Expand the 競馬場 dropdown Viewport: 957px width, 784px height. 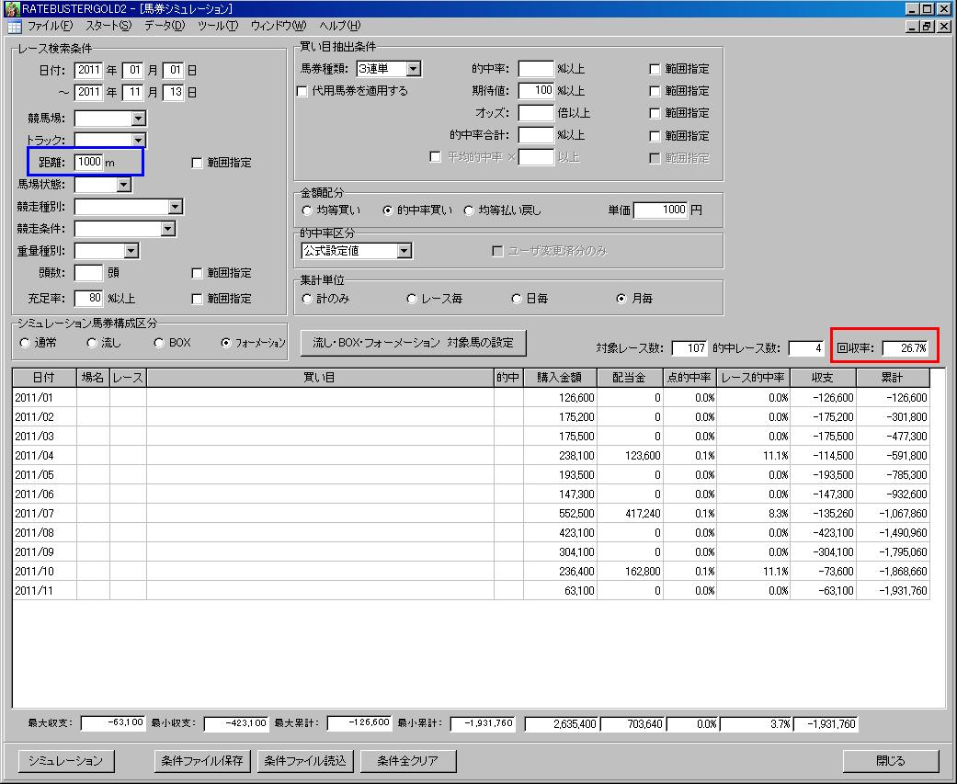coord(139,119)
